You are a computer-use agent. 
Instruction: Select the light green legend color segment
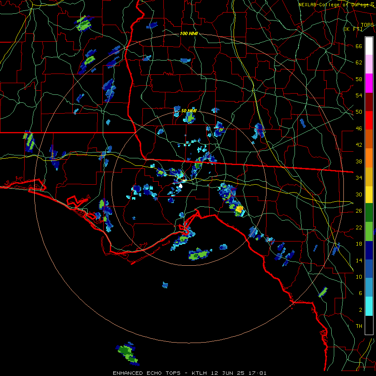click(369, 231)
